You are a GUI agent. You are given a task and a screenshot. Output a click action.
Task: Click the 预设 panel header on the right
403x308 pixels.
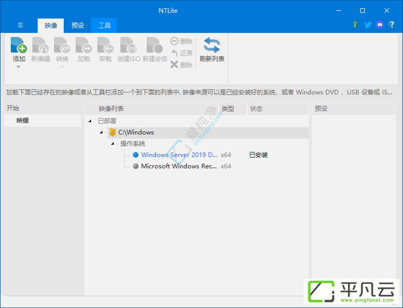pos(354,109)
